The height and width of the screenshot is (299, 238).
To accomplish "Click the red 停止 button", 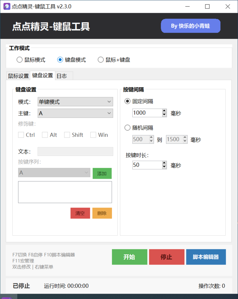I will [167, 257].
